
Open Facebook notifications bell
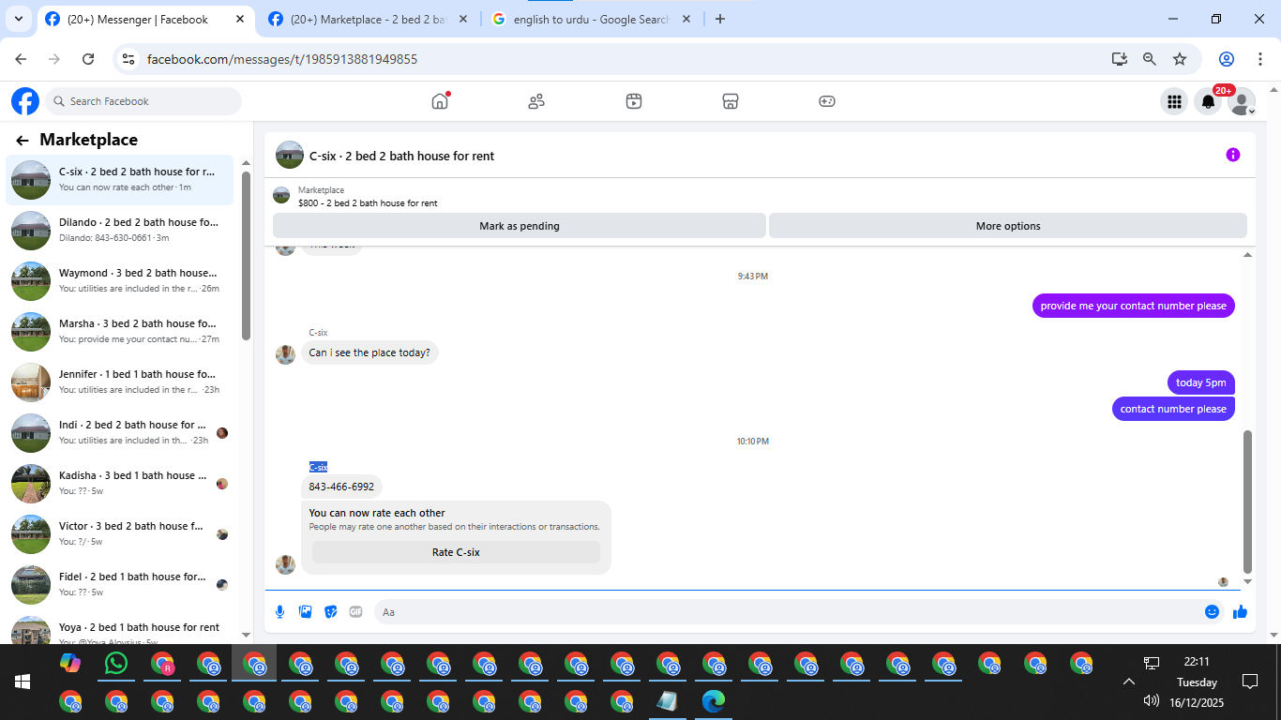(x=1208, y=101)
